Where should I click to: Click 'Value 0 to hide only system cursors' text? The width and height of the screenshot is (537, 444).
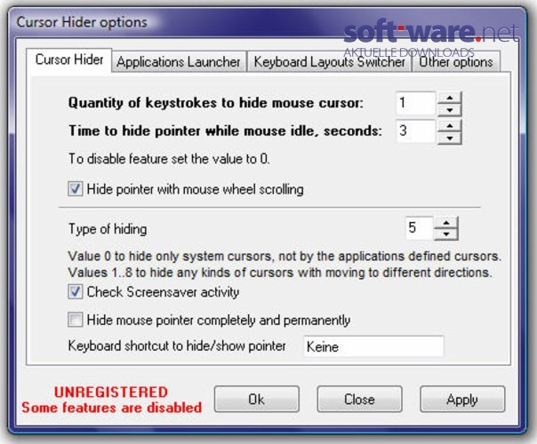pyautogui.click(x=285, y=256)
